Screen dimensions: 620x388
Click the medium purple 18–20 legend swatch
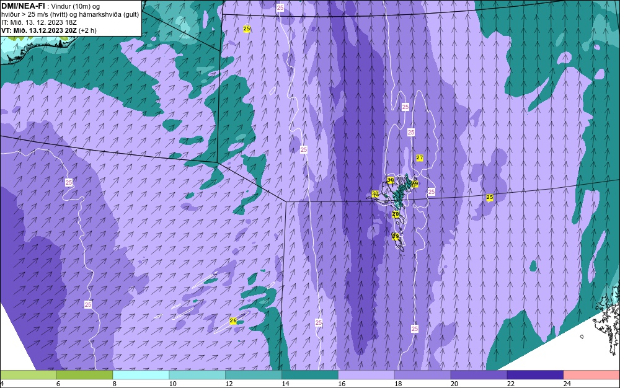tap(423, 375)
